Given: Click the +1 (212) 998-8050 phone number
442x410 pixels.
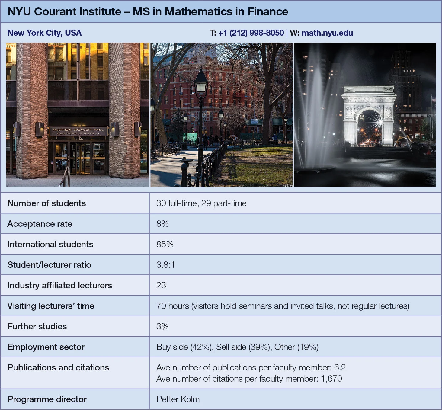Looking at the screenshot, I should pos(251,33).
